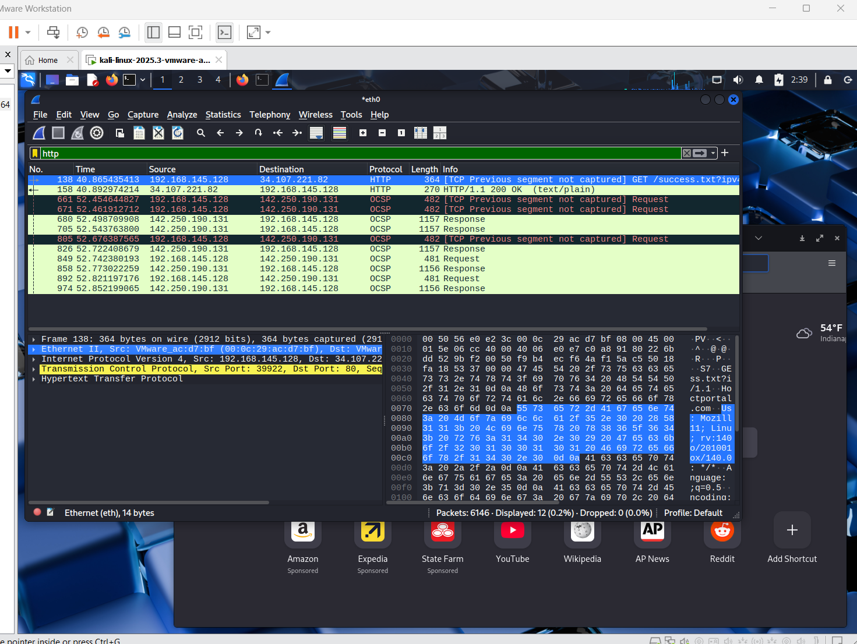Zoom in the packet text

click(363, 133)
